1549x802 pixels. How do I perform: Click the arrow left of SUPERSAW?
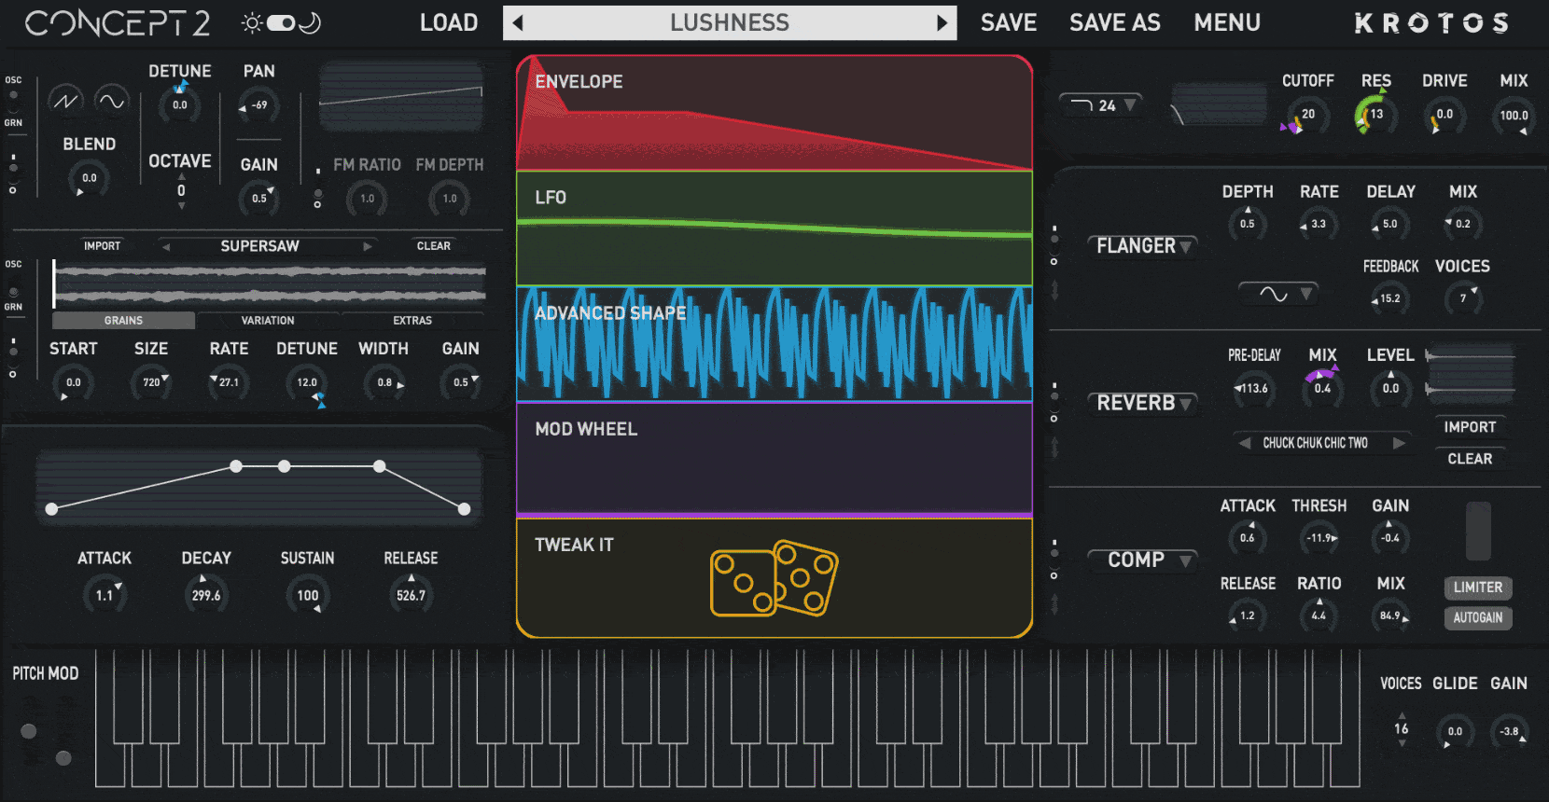166,246
